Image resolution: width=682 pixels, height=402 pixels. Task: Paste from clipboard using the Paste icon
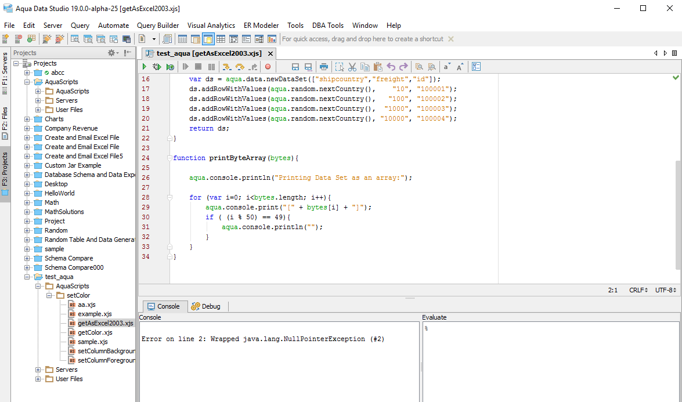click(378, 67)
